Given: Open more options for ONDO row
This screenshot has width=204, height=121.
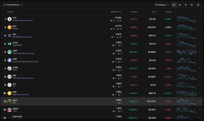Looking at the screenshot, I should pyautogui.click(x=199, y=110).
